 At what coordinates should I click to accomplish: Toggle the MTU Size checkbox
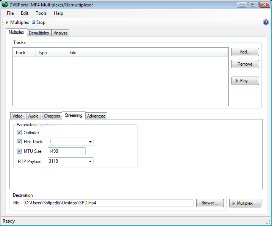(x=19, y=151)
